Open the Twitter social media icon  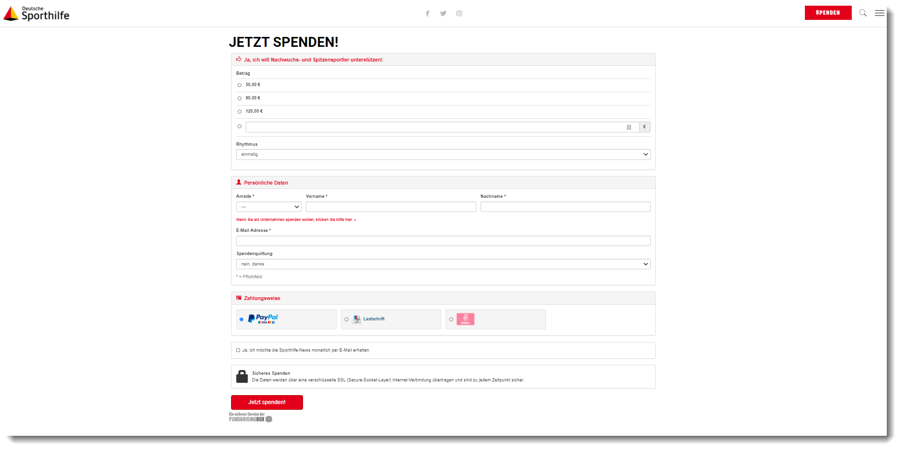[x=443, y=13]
